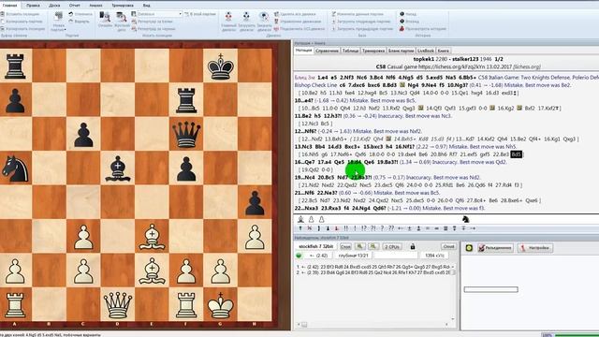Click the Undo (Отменить) icon
Viewport: 599px width, 337px height.
(71, 14)
